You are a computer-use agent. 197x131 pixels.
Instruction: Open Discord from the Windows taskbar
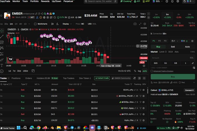pyautogui.click(x=92, y=128)
